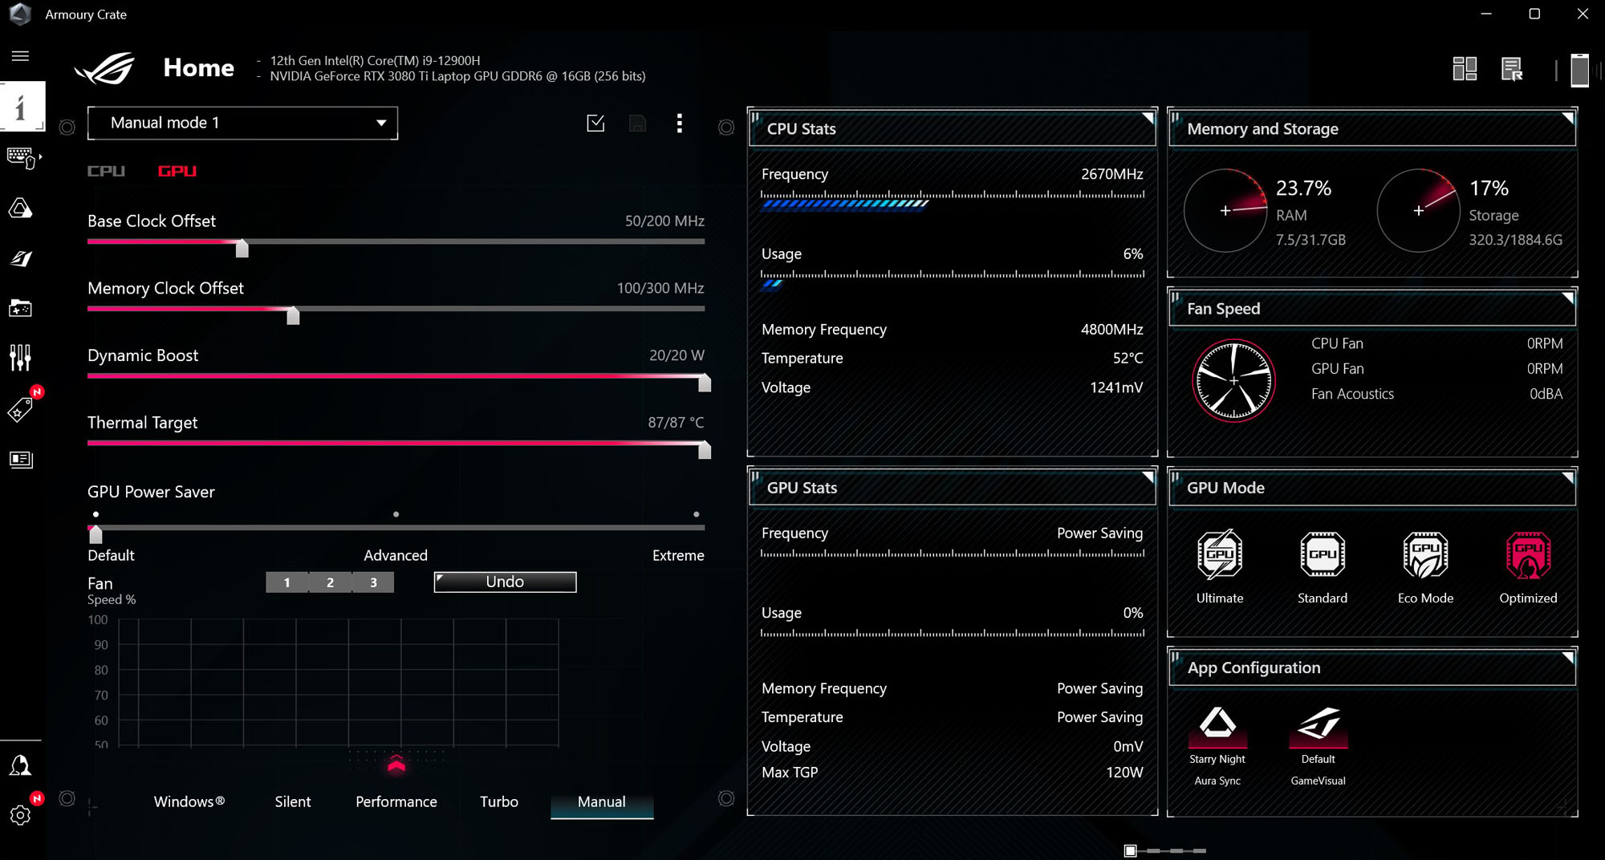1605x860 pixels.
Task: Open the hamburger menu in sidebar
Action: [20, 55]
